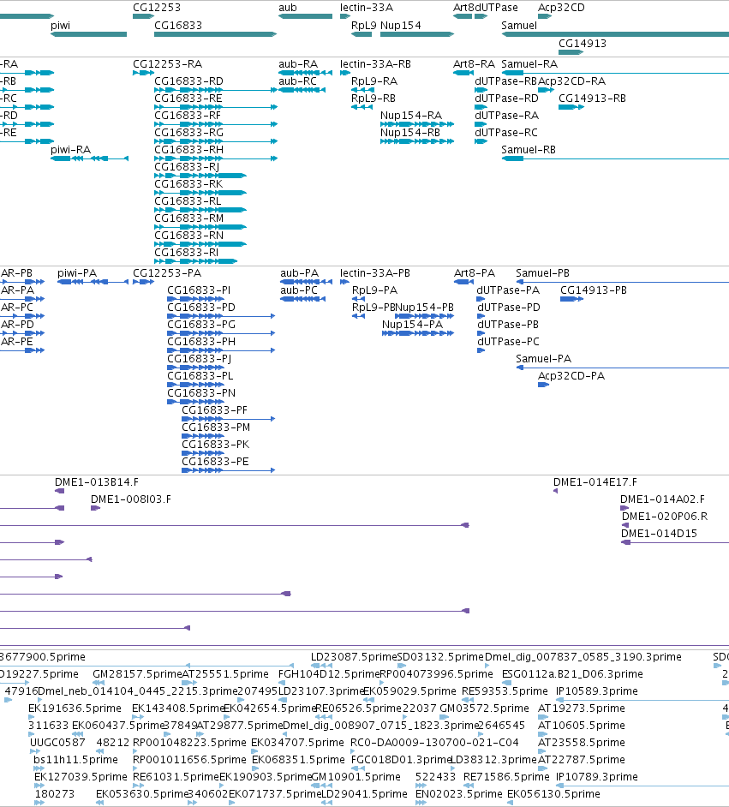Click the lectin-33A gene label

[x=367, y=7]
